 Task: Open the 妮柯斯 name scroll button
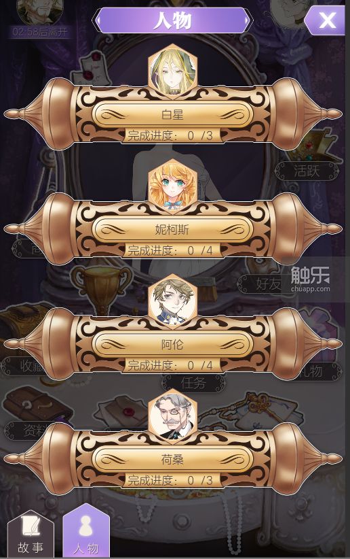(172, 230)
